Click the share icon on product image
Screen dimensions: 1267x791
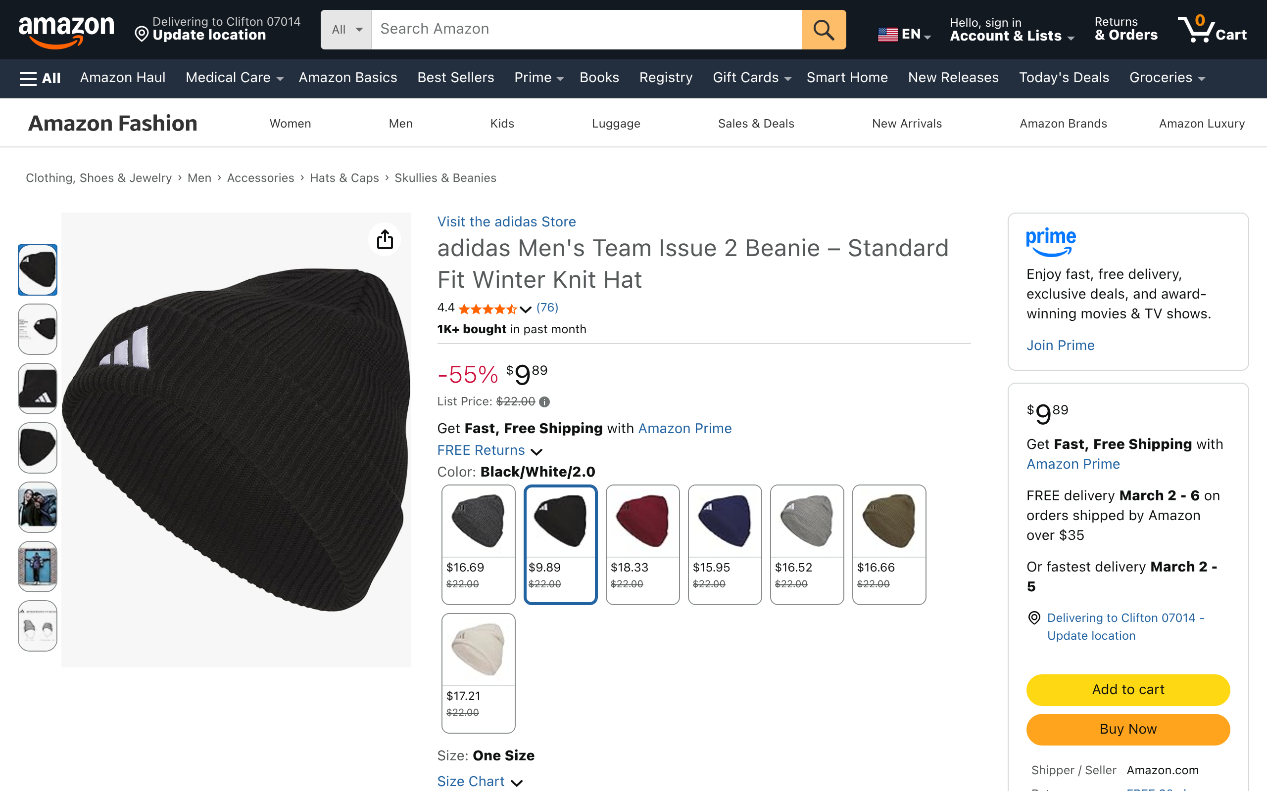tap(385, 240)
